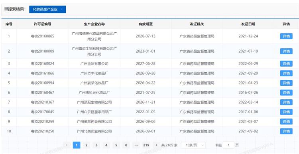Click the 发证机关 column header
The image size is (299, 154).
[197, 24]
